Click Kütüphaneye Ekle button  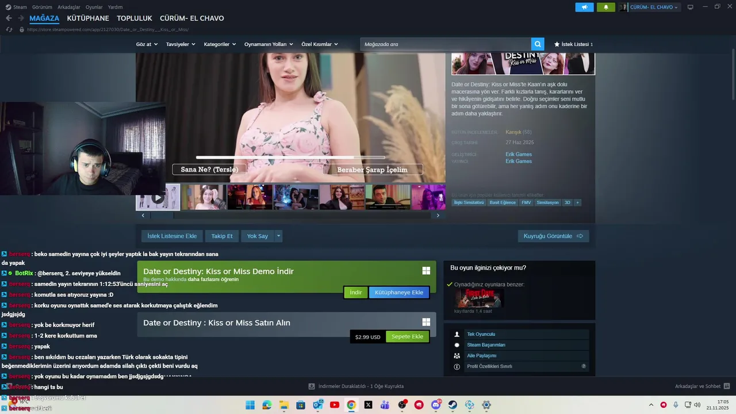tap(399, 292)
